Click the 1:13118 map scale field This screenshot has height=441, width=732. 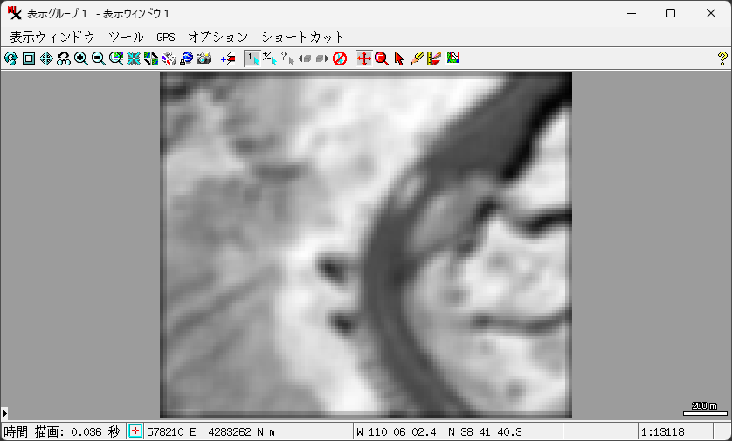click(664, 431)
